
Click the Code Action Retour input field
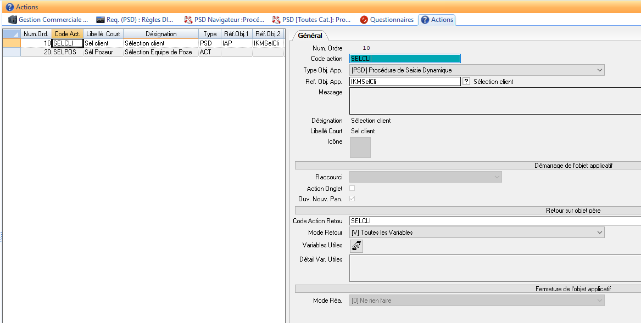494,221
